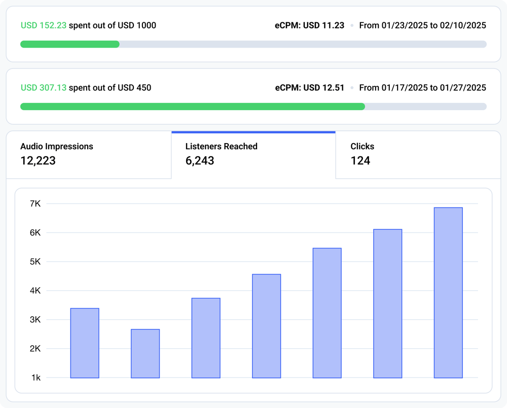
Task: Open the 01/23/2025 to 02/10/2025 date range
Action: point(422,25)
